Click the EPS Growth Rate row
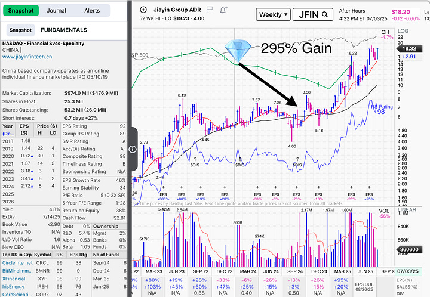430x297 pixels. (94, 180)
